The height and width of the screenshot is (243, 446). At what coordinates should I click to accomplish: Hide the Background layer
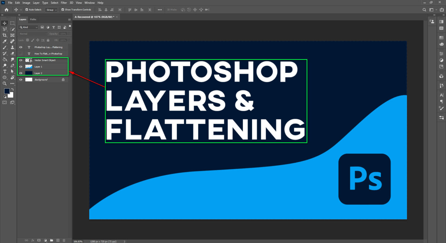[21, 79]
